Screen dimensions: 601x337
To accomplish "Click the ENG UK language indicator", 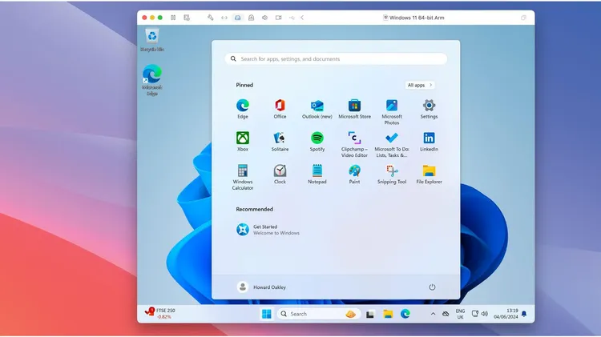I will [x=460, y=314].
